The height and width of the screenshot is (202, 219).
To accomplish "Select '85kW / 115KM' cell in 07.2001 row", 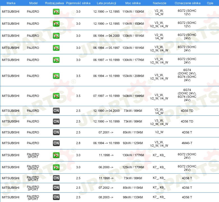I will pyautogui.click(x=133, y=132).
